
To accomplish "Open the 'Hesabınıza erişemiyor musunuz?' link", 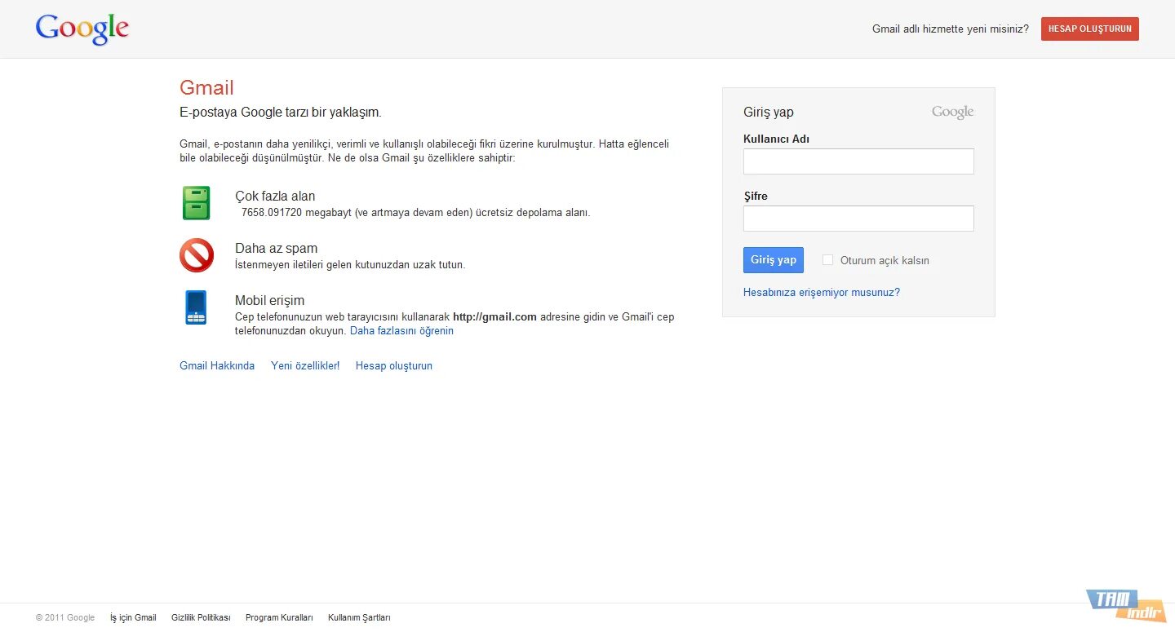I will click(822, 291).
